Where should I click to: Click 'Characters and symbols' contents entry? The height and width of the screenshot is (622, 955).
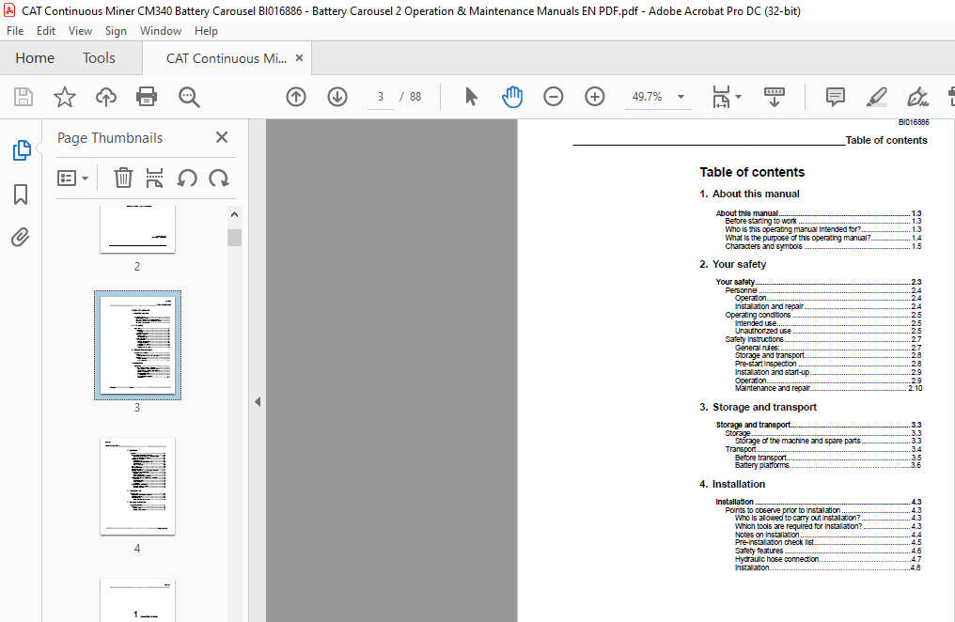point(822,246)
